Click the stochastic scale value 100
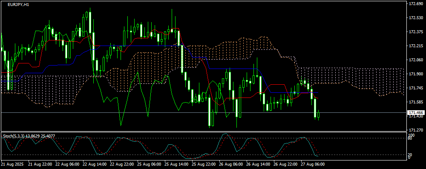426x169 pixels. coord(412,135)
